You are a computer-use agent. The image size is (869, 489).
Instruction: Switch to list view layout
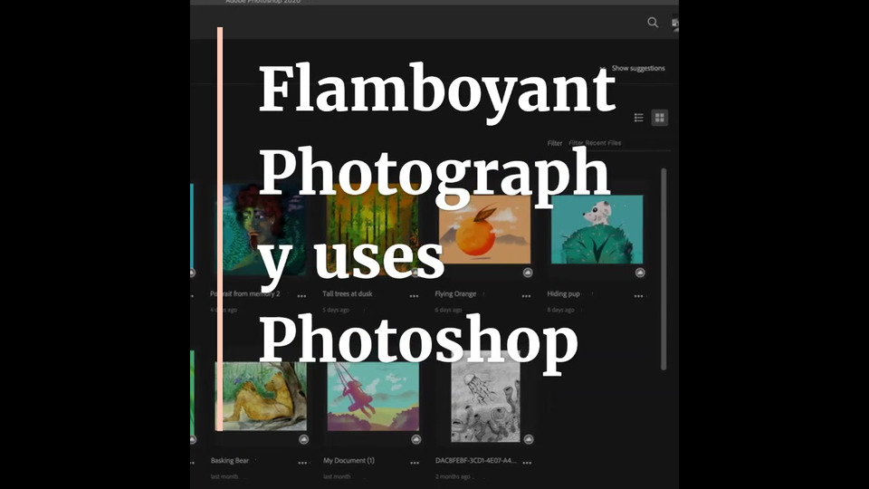coord(638,118)
